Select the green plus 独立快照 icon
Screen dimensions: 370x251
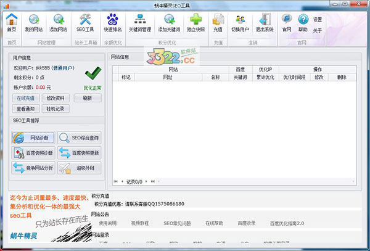(x=196, y=23)
